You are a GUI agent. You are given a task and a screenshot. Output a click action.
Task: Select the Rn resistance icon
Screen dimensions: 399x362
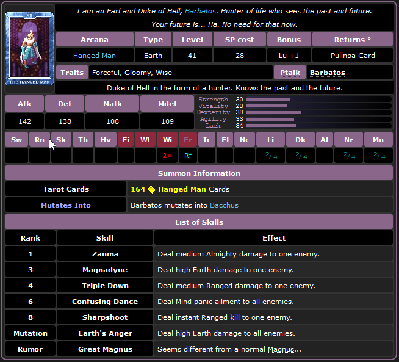[39, 140]
